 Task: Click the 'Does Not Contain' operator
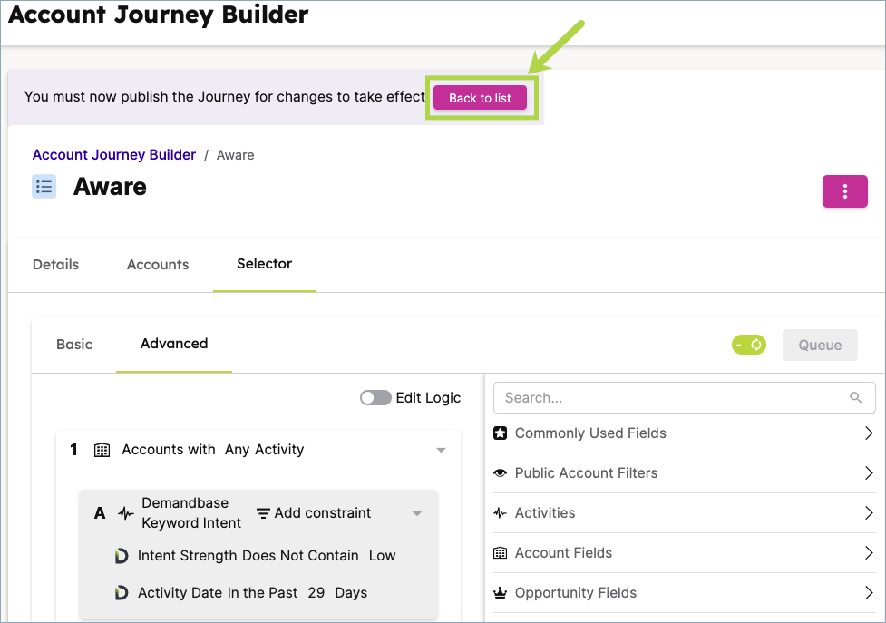tap(300, 556)
